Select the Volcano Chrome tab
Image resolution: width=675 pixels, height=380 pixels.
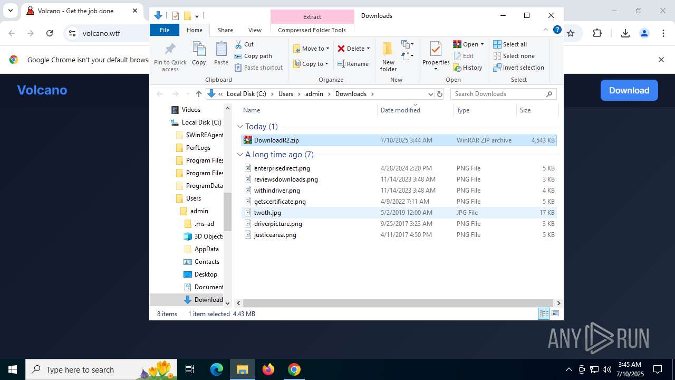[82, 11]
